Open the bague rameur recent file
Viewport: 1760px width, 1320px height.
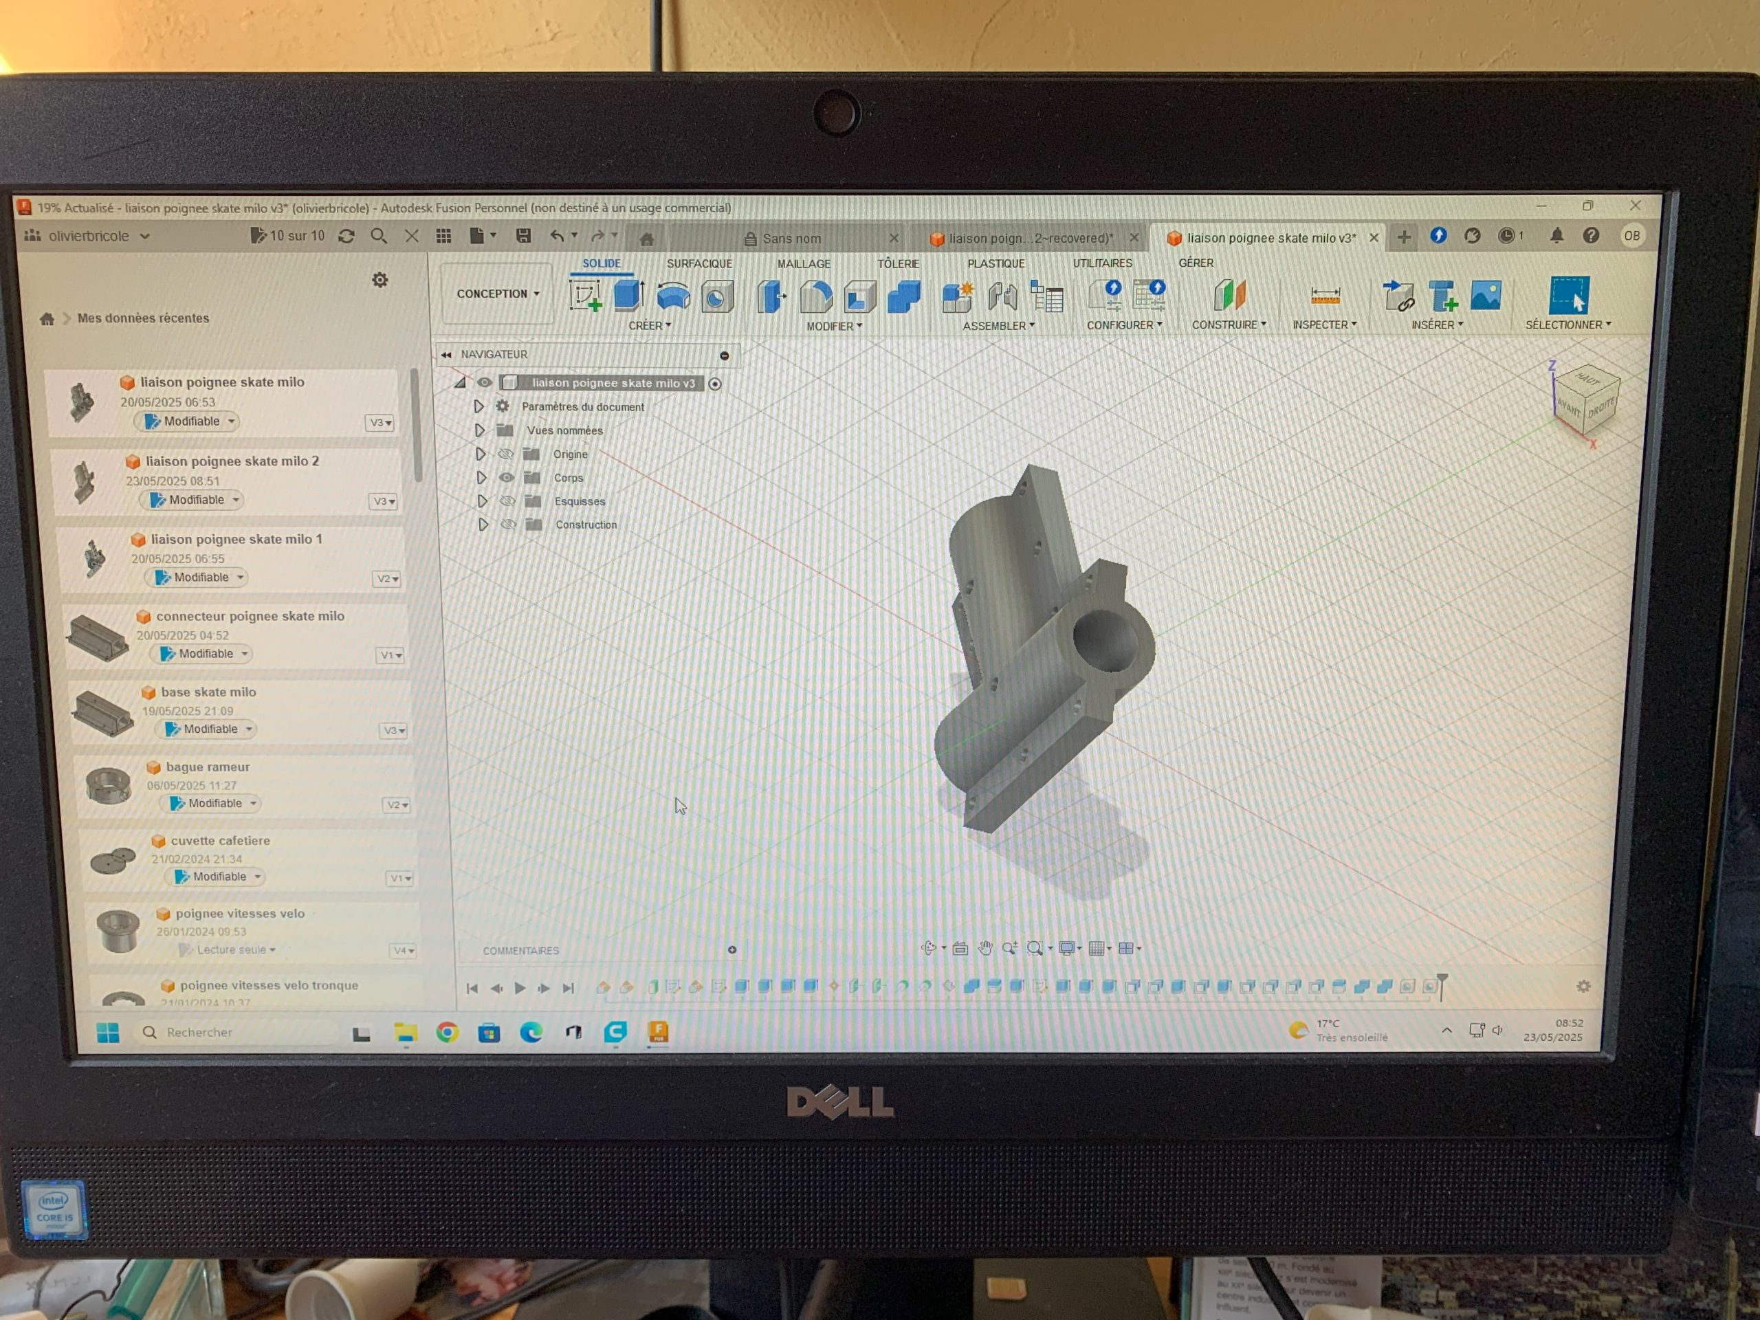(x=208, y=767)
